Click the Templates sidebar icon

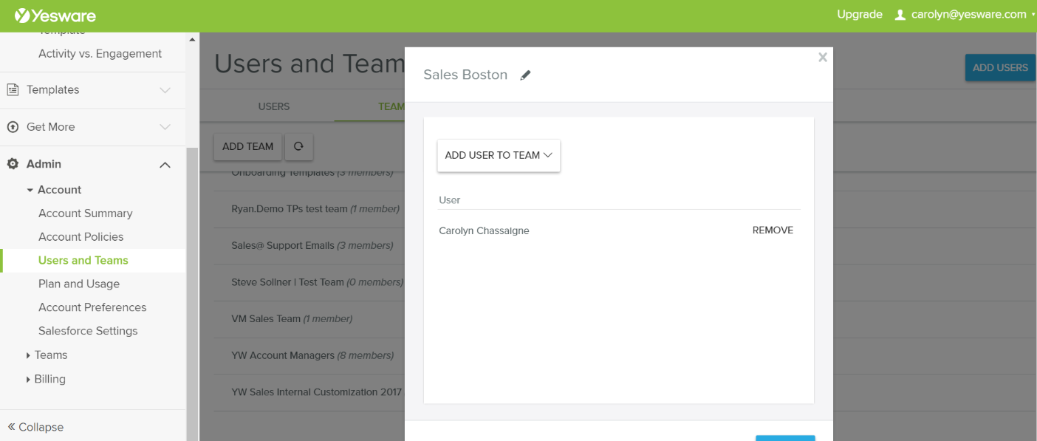[13, 89]
